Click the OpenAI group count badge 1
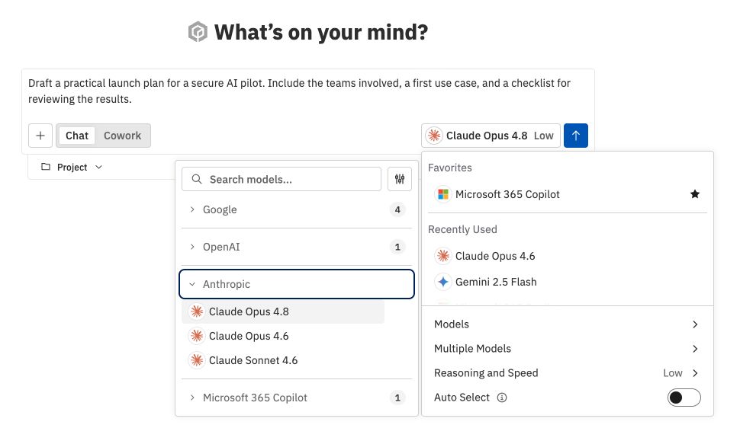Viewport: 740px width, 428px height. pos(397,247)
